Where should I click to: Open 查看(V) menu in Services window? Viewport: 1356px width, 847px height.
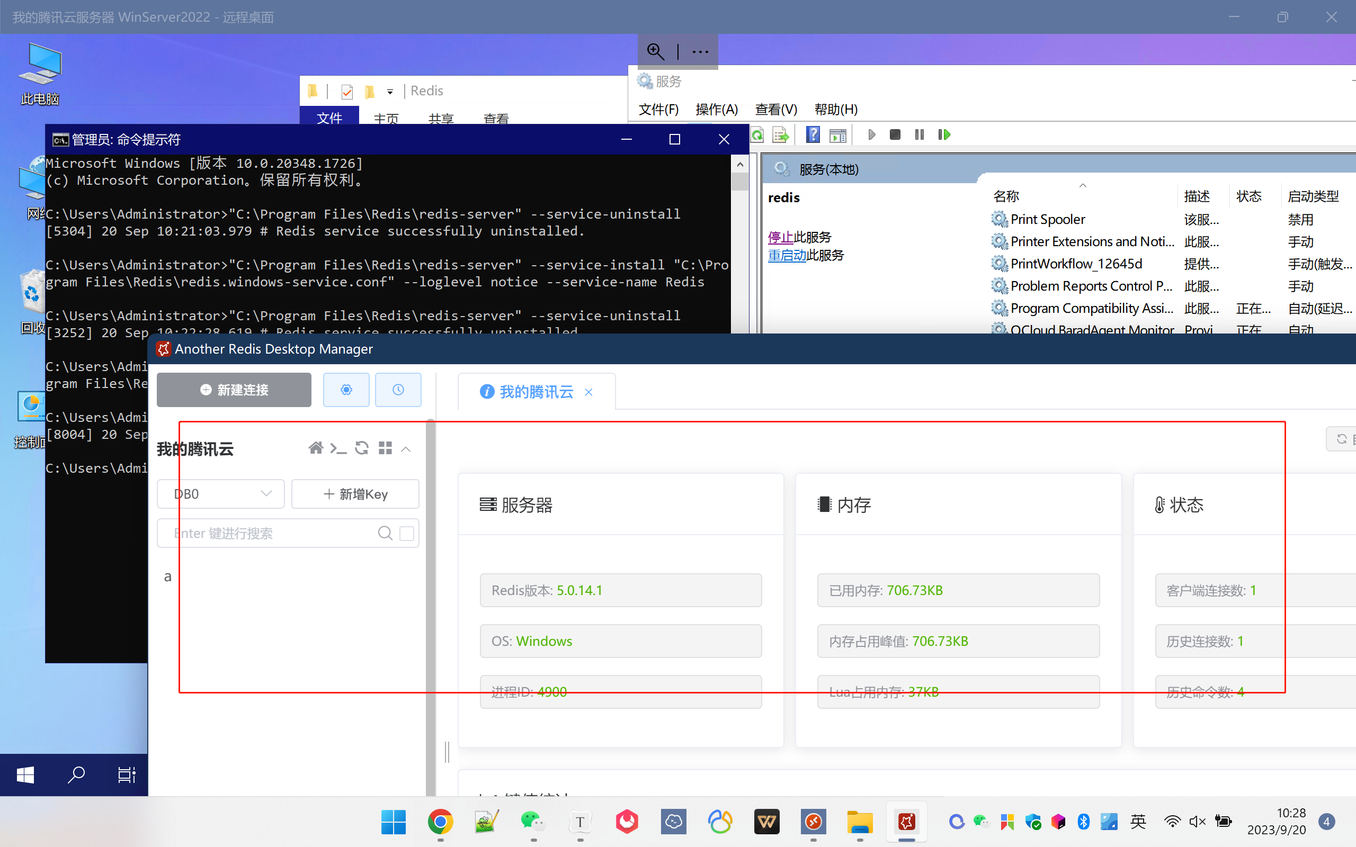coord(776,109)
